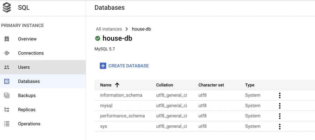This screenshot has height=140, width=315.
Task: Click the breadcrumb chevron separator
Action: click(x=126, y=29)
